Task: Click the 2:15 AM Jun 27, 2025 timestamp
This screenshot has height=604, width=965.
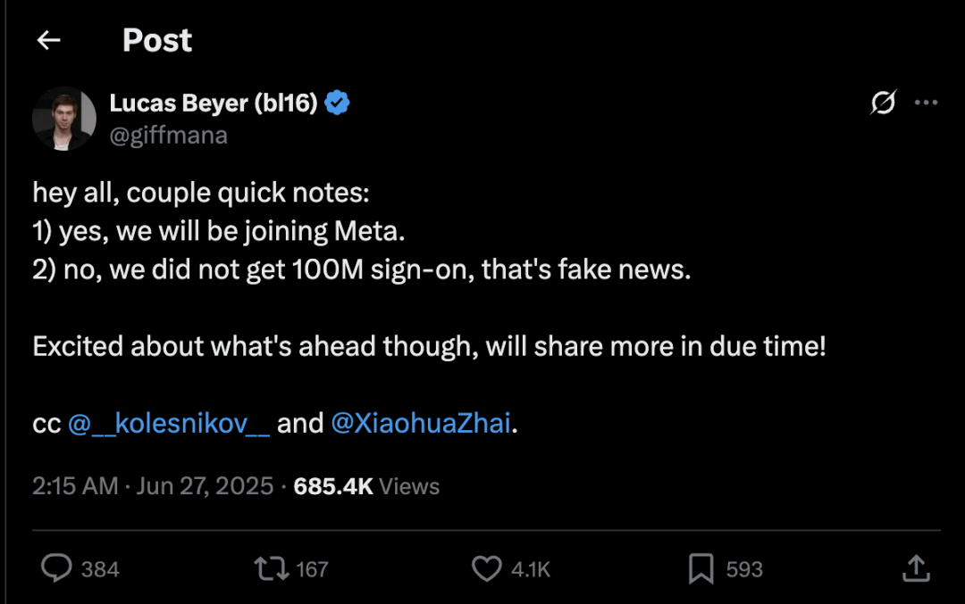Action: click(x=153, y=486)
